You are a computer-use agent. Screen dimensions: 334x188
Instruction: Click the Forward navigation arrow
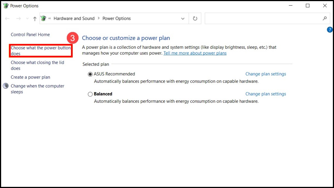pos(18,19)
